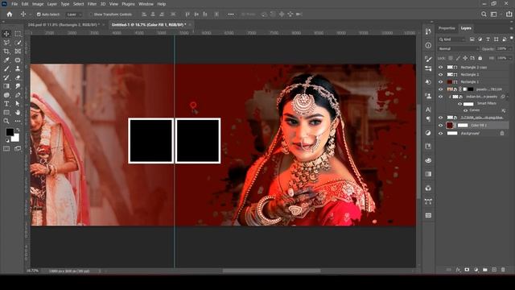The width and height of the screenshot is (515, 290).
Task: Select the Gradient tool
Action: 6,86
